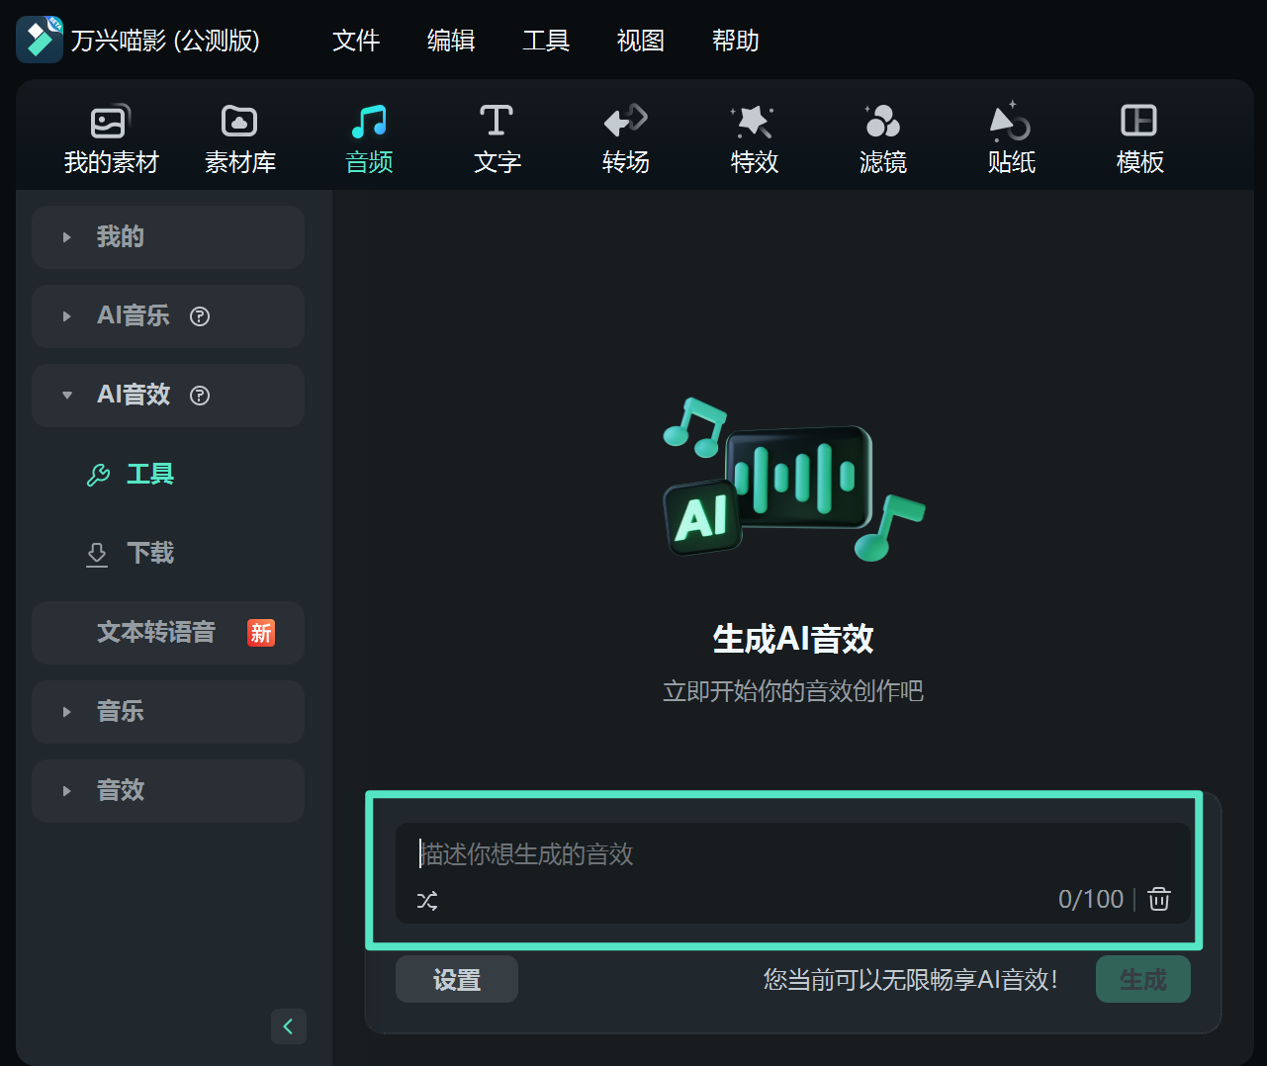Open the 滤镜 filters panel
Viewport: 1267px width, 1066px height.
point(882,136)
